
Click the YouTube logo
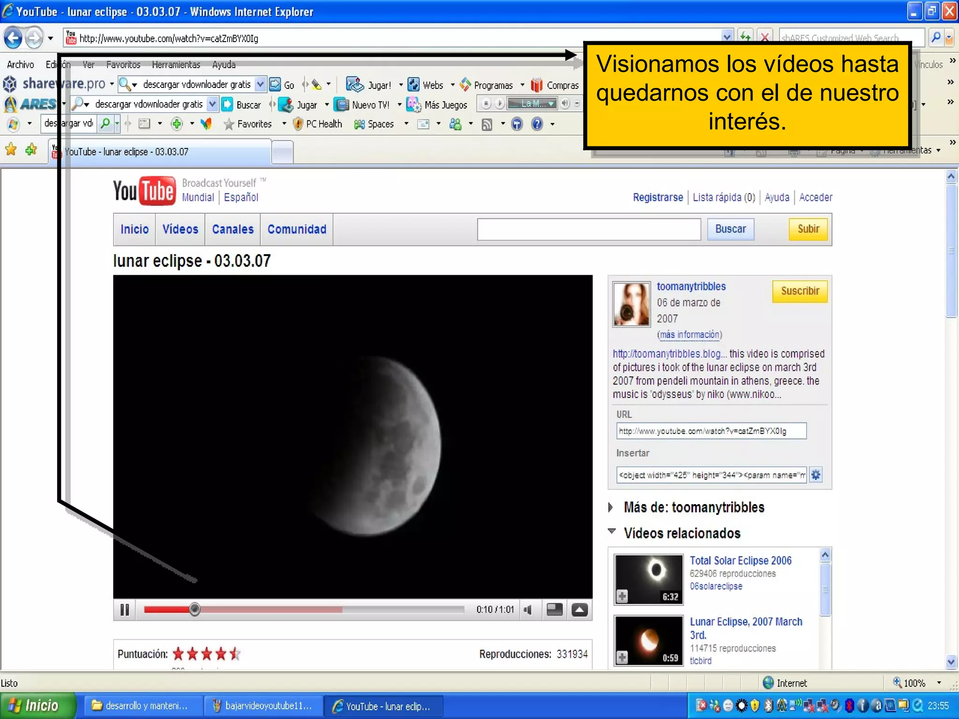(x=144, y=191)
